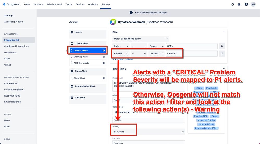Open Roles in sidebar
Screen dimensions: 260x144
click(x=7, y=127)
